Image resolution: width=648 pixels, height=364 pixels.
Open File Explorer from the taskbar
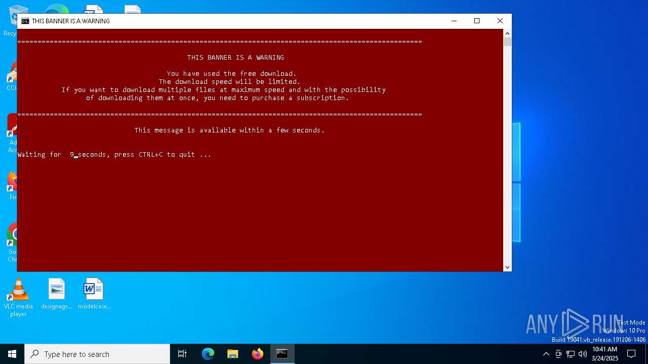point(233,354)
